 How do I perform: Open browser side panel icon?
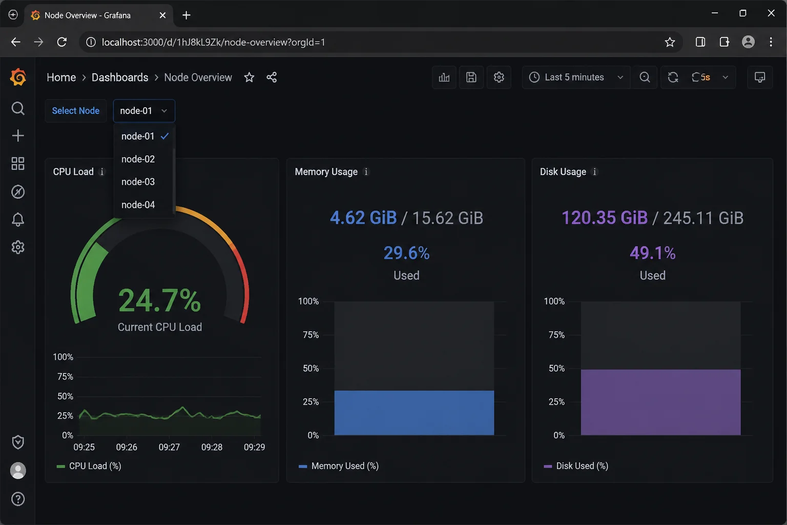point(700,42)
